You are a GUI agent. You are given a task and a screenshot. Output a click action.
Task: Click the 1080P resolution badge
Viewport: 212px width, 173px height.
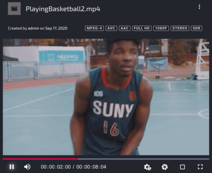161,28
